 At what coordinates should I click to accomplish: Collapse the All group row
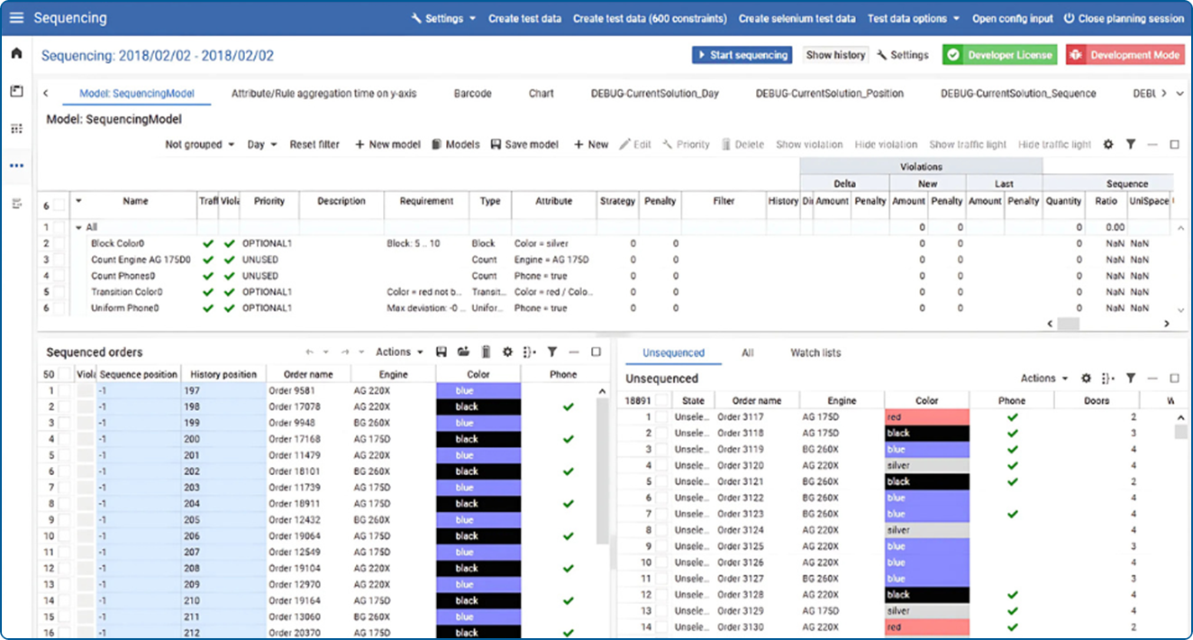[x=79, y=227]
